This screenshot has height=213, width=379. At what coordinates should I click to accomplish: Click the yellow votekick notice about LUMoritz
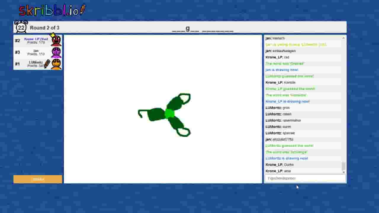coord(296,45)
